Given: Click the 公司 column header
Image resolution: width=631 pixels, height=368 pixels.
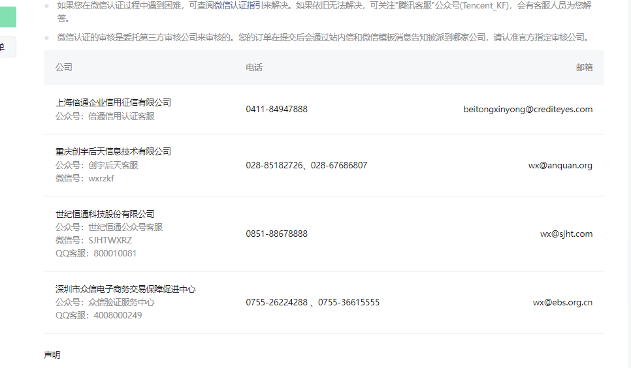Looking at the screenshot, I should pyautogui.click(x=63, y=67).
